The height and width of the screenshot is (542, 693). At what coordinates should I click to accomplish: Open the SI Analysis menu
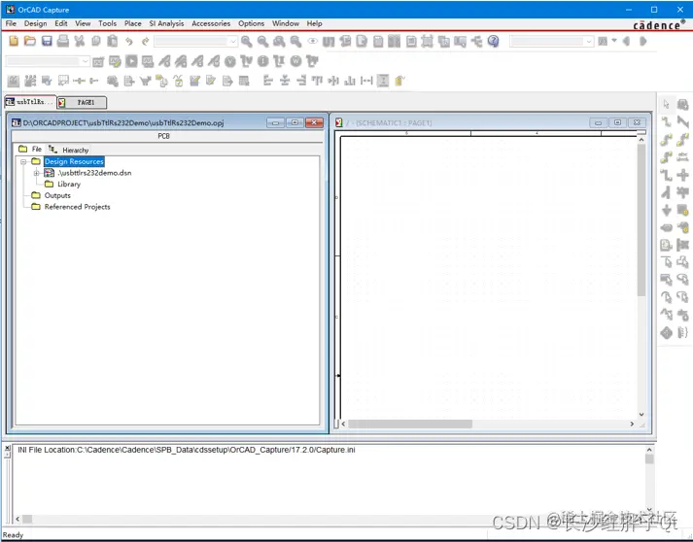[166, 23]
